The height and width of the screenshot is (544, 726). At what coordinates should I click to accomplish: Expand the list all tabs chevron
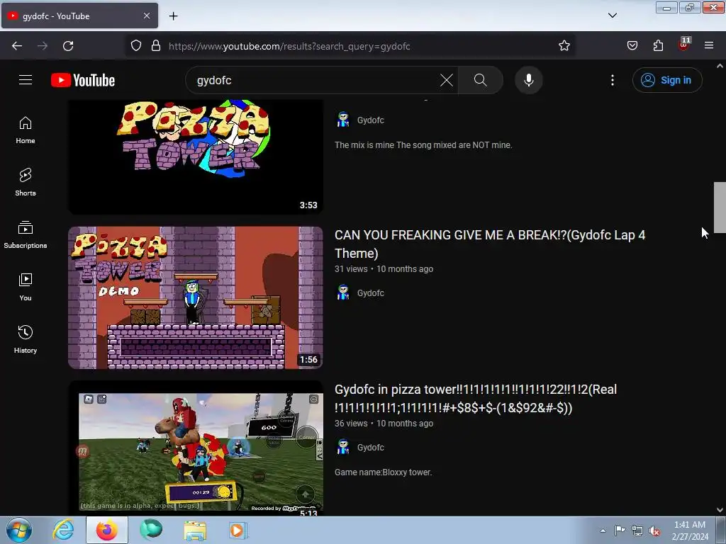(612, 16)
